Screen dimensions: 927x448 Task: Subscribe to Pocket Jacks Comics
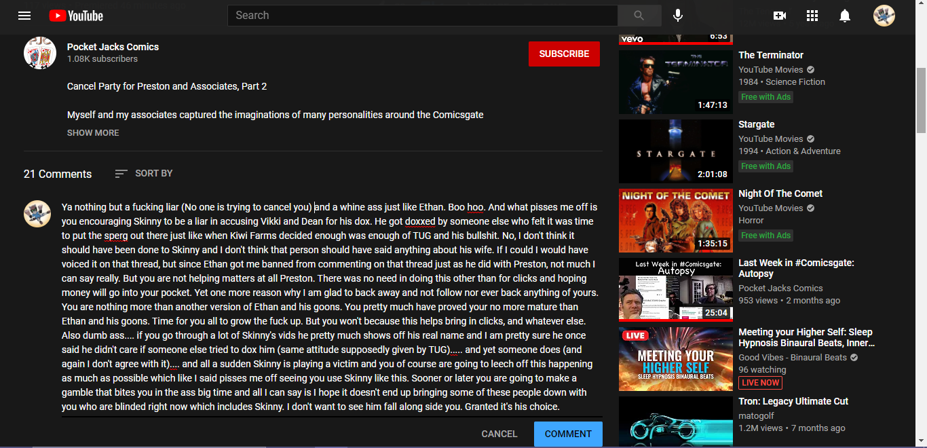pyautogui.click(x=564, y=54)
